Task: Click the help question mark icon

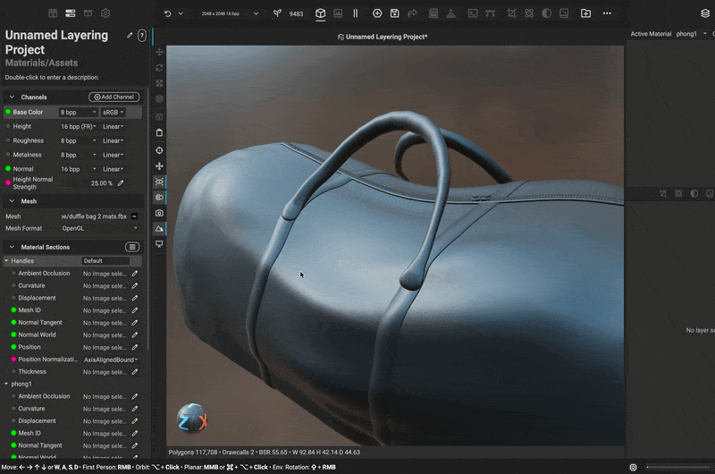Action: [142, 36]
